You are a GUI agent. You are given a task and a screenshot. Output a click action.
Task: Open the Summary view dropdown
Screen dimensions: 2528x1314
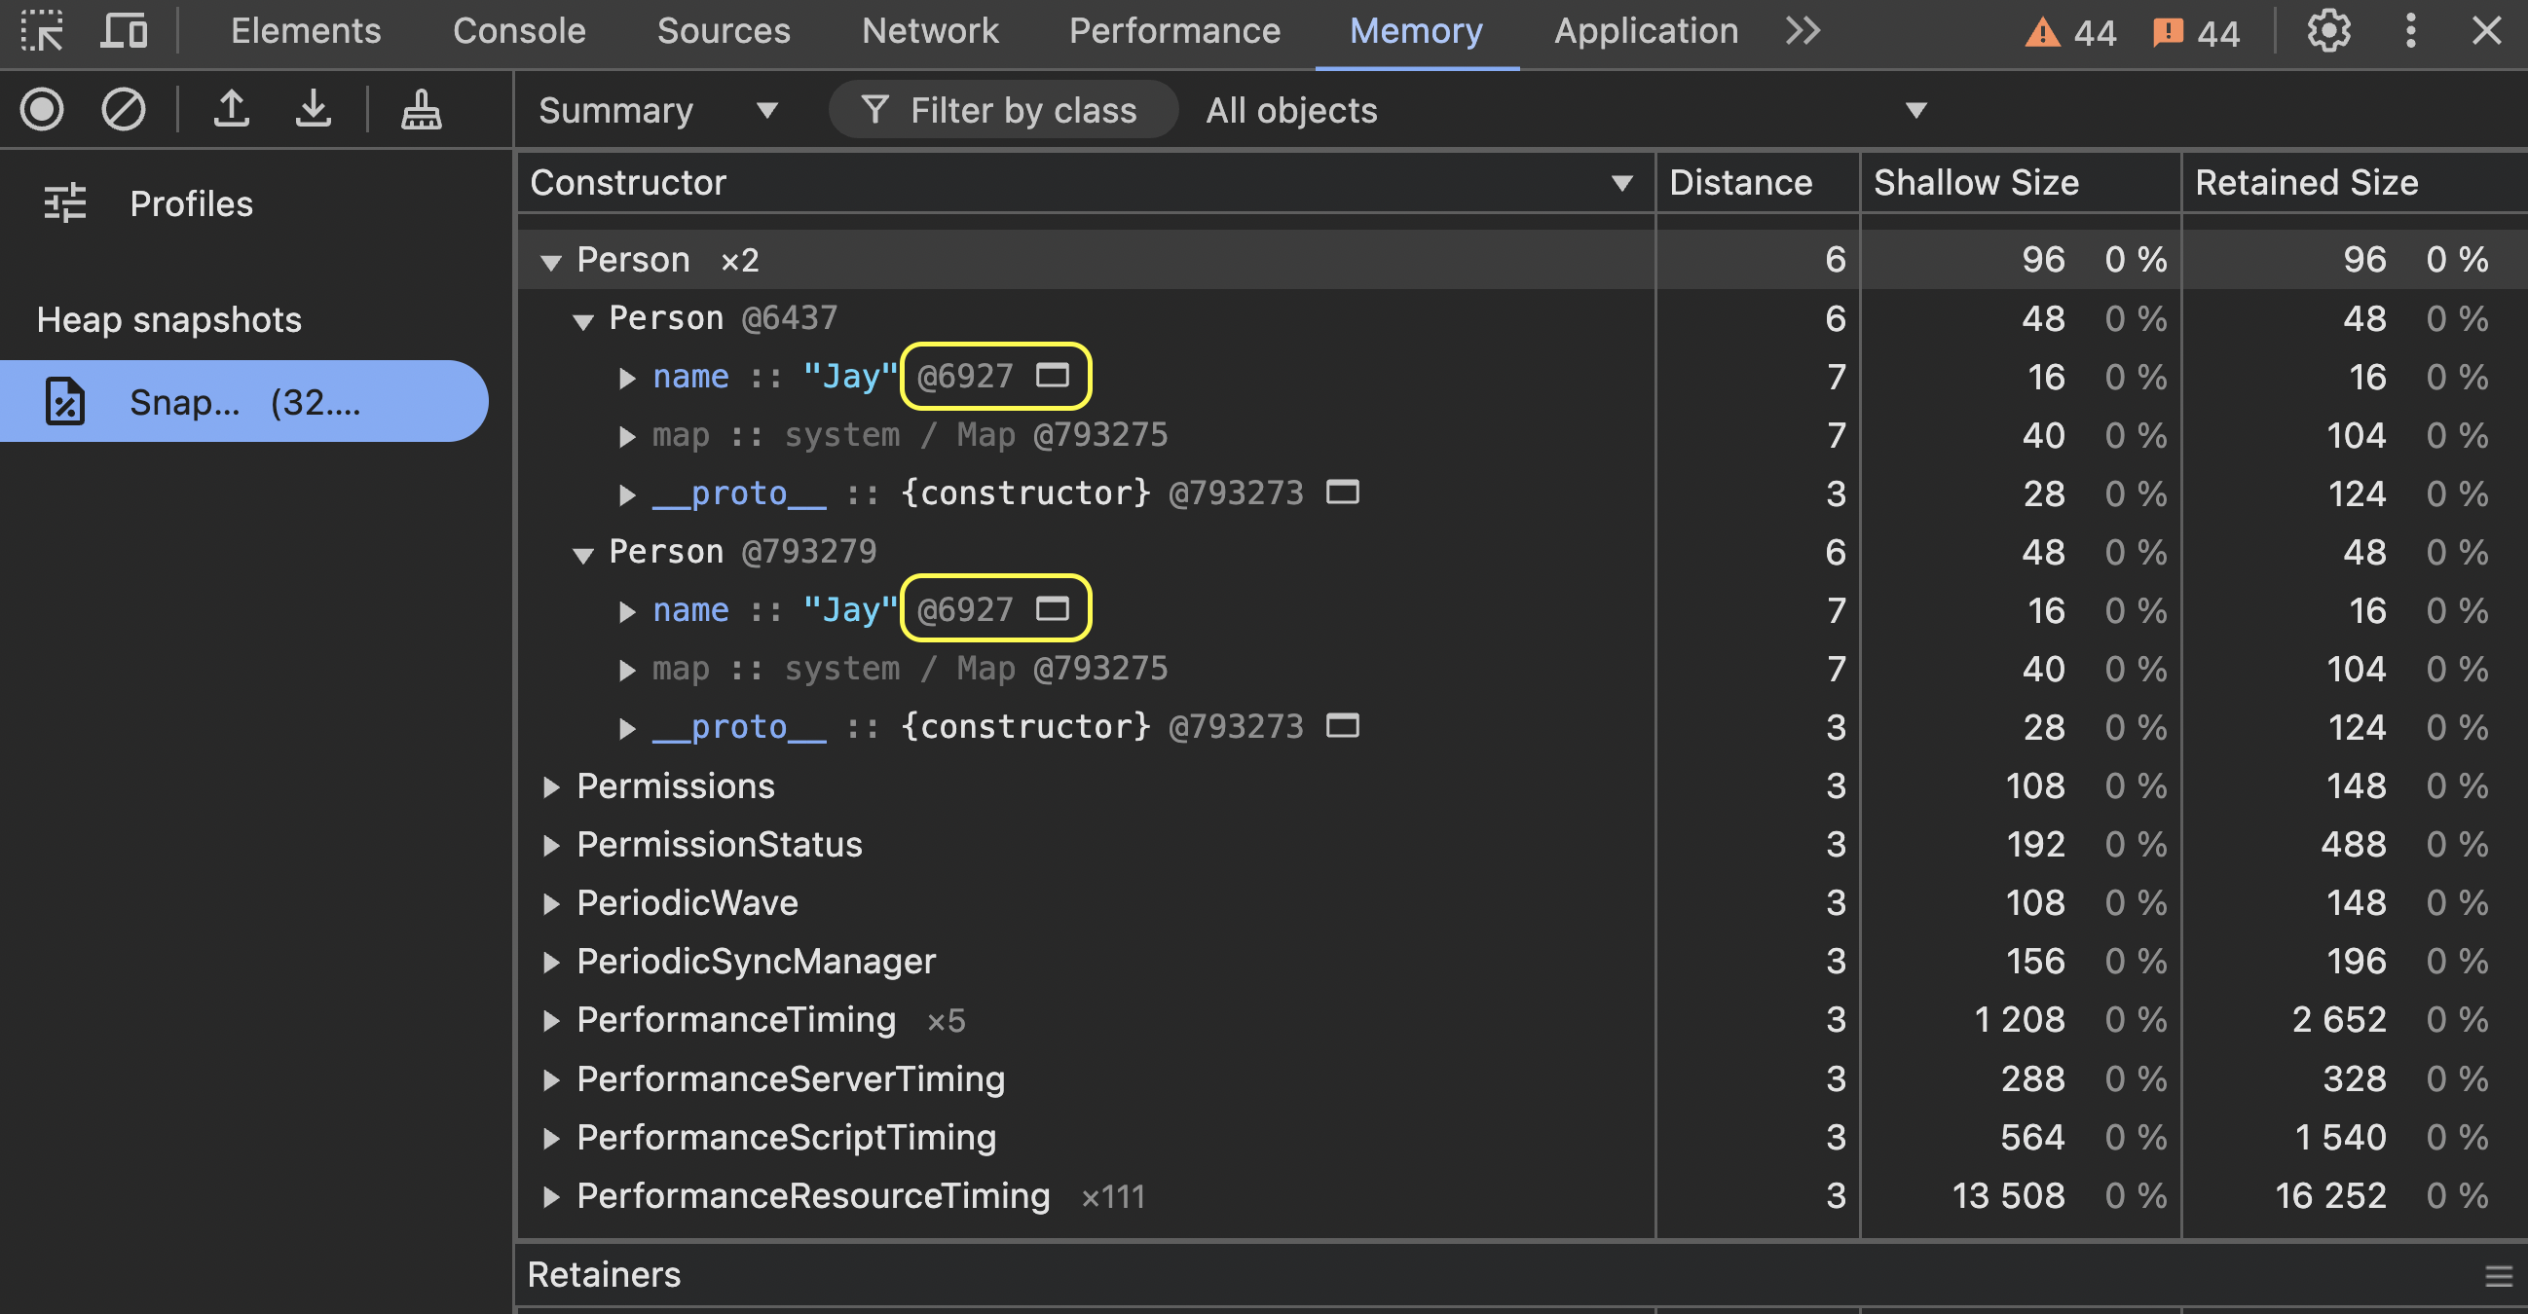657,110
